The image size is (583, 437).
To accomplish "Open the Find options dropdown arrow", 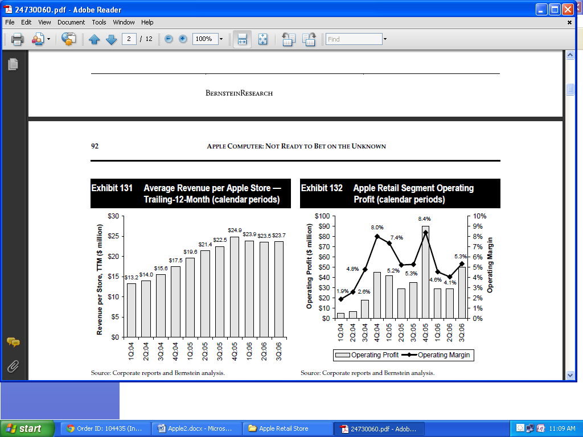I will [385, 39].
